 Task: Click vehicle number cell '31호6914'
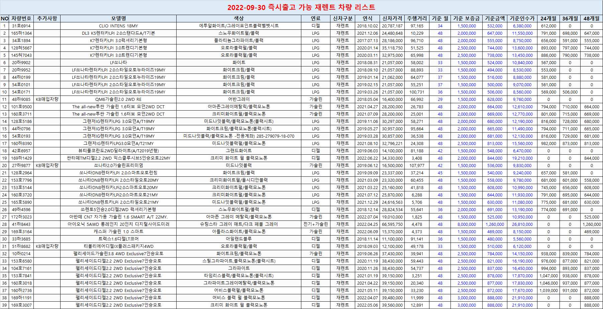point(21,26)
